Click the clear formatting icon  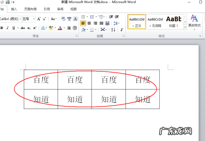coord(63,19)
